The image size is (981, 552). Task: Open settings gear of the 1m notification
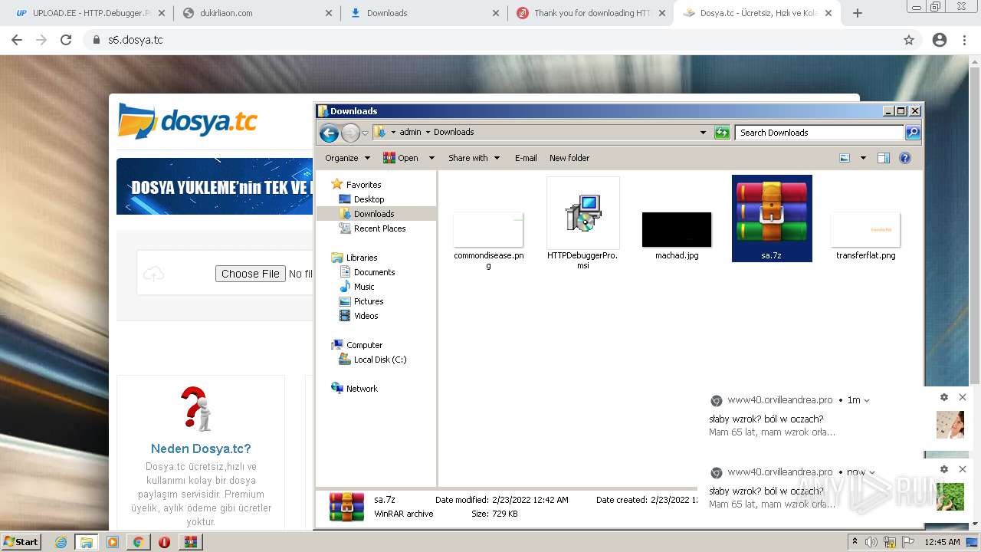pyautogui.click(x=944, y=397)
